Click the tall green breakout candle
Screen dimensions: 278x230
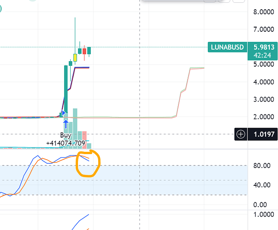point(66,89)
